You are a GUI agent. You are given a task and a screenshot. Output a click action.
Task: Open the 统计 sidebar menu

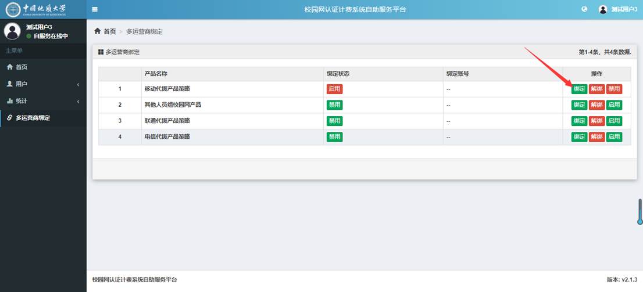click(x=43, y=101)
